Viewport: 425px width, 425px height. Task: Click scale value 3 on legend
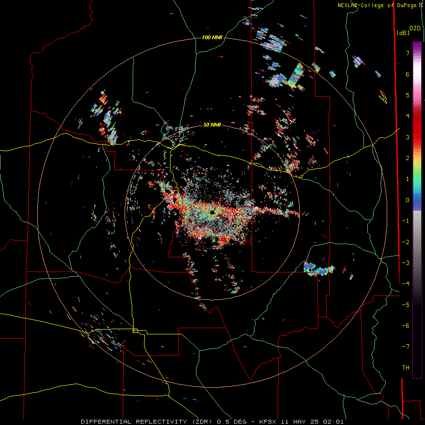coord(408,137)
